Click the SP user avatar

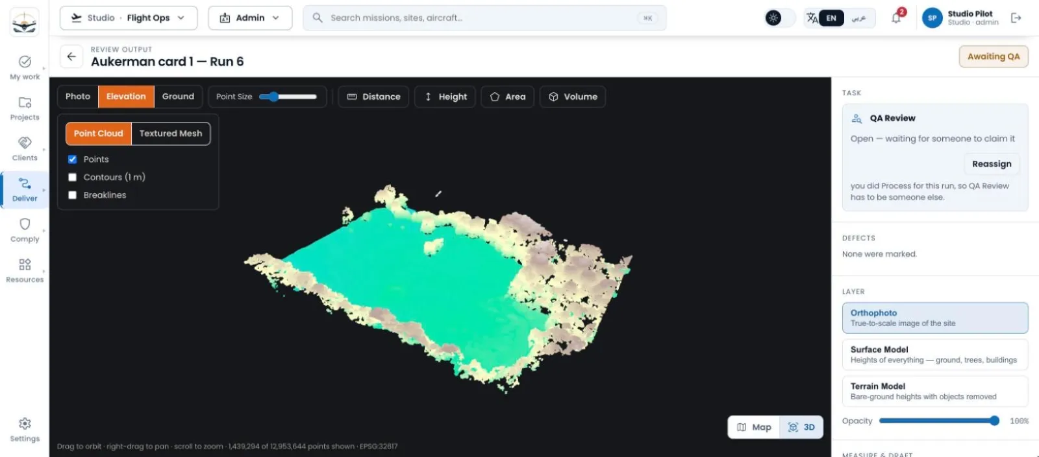(x=932, y=18)
